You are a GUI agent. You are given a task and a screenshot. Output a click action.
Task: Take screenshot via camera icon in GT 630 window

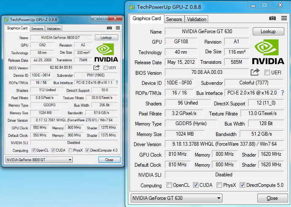tap(272, 18)
